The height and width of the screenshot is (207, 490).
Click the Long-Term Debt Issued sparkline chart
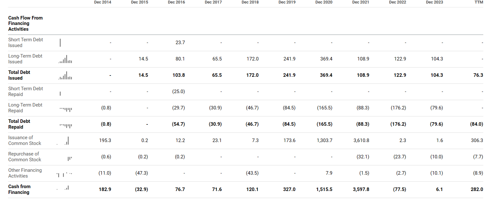coord(66,60)
